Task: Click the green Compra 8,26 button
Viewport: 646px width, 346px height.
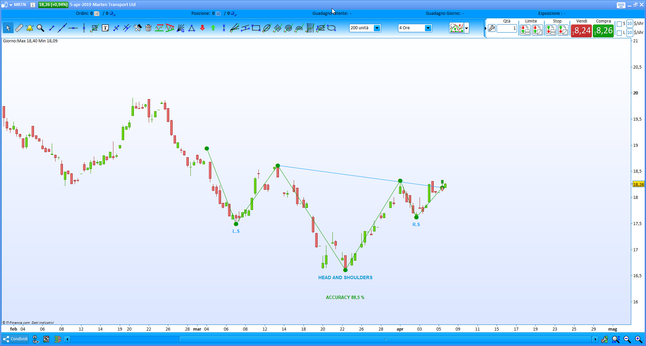Action: click(603, 31)
